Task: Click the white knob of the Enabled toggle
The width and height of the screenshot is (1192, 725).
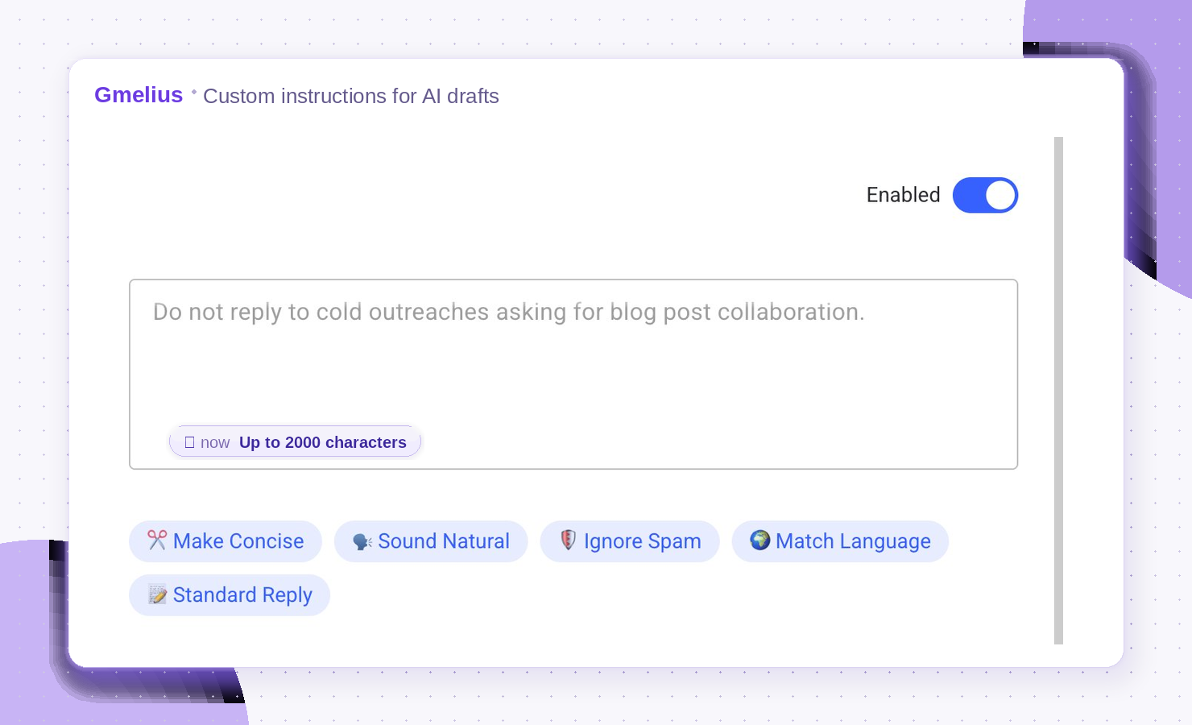Action: pos(1000,196)
